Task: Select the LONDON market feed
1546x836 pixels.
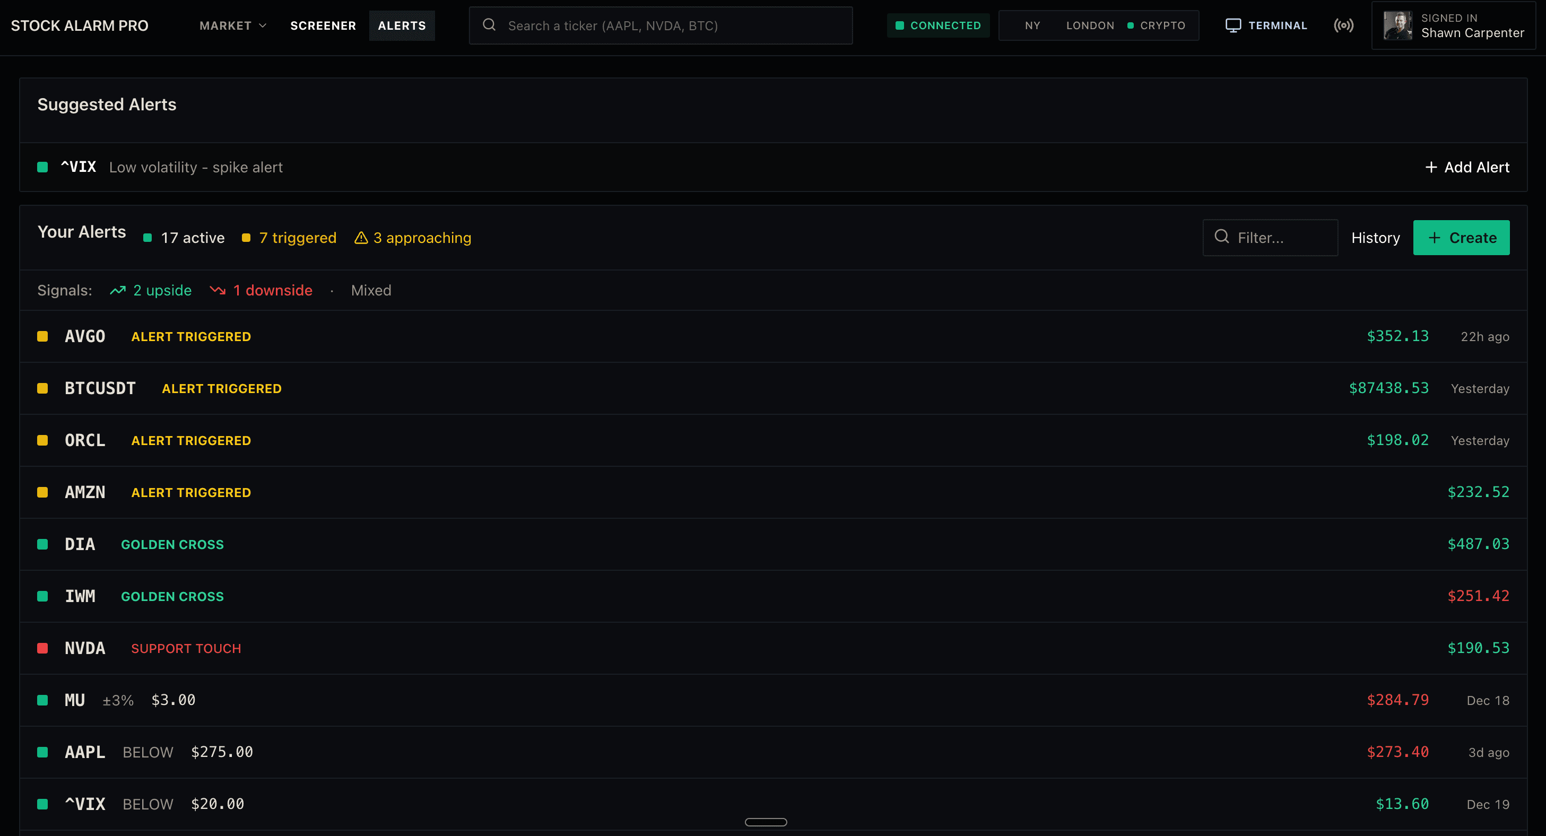Action: point(1090,25)
